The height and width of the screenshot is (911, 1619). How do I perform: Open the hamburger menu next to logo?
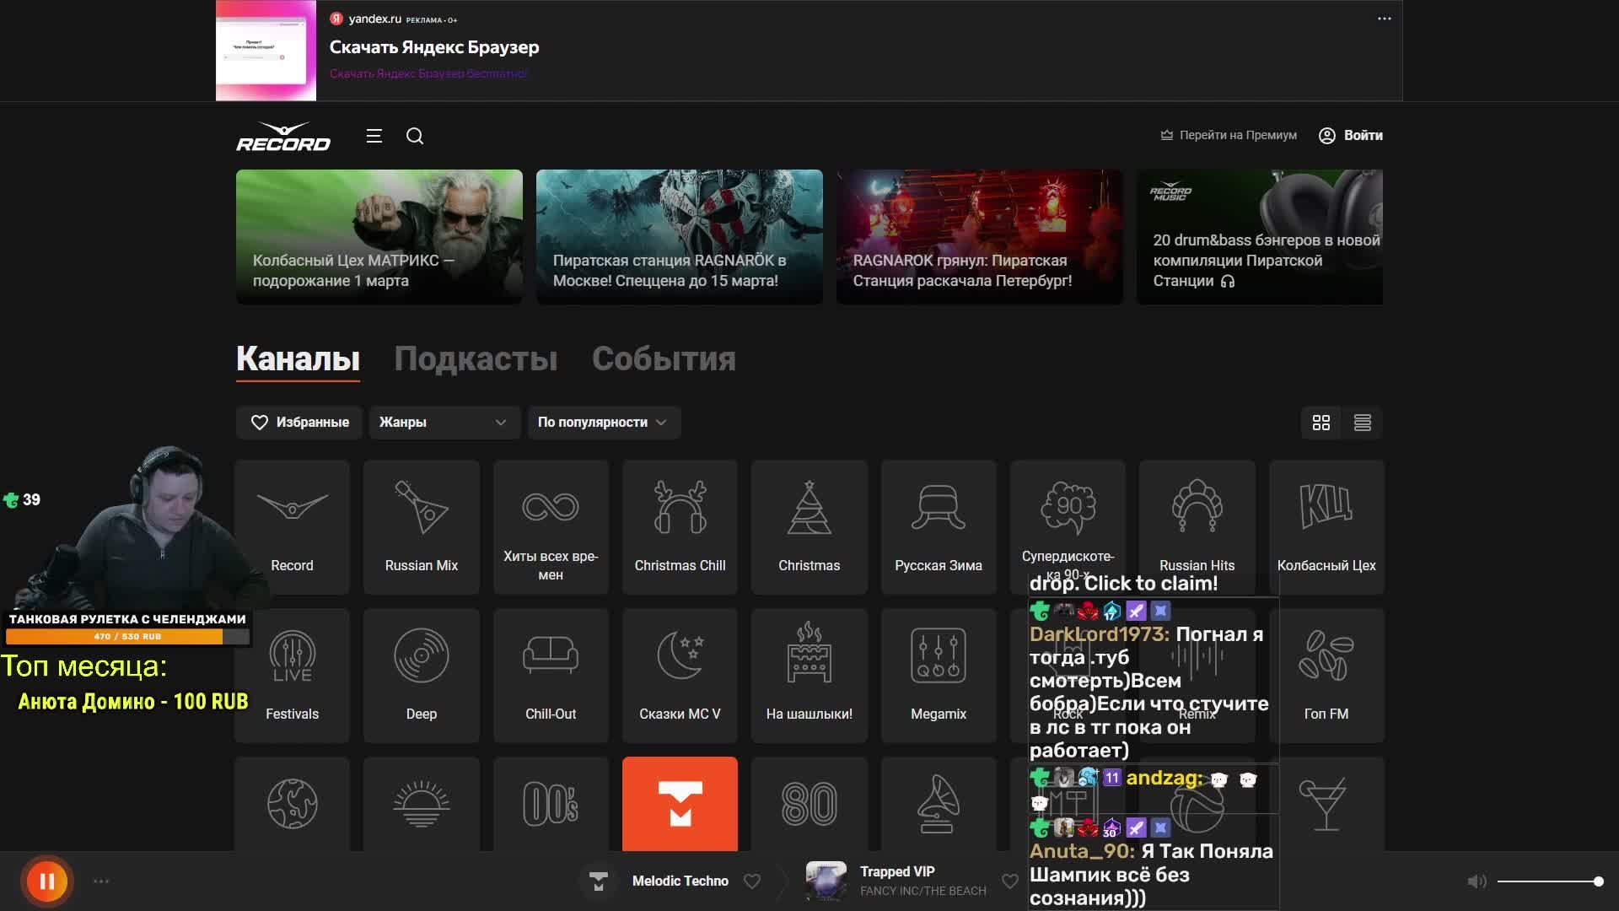(x=374, y=136)
